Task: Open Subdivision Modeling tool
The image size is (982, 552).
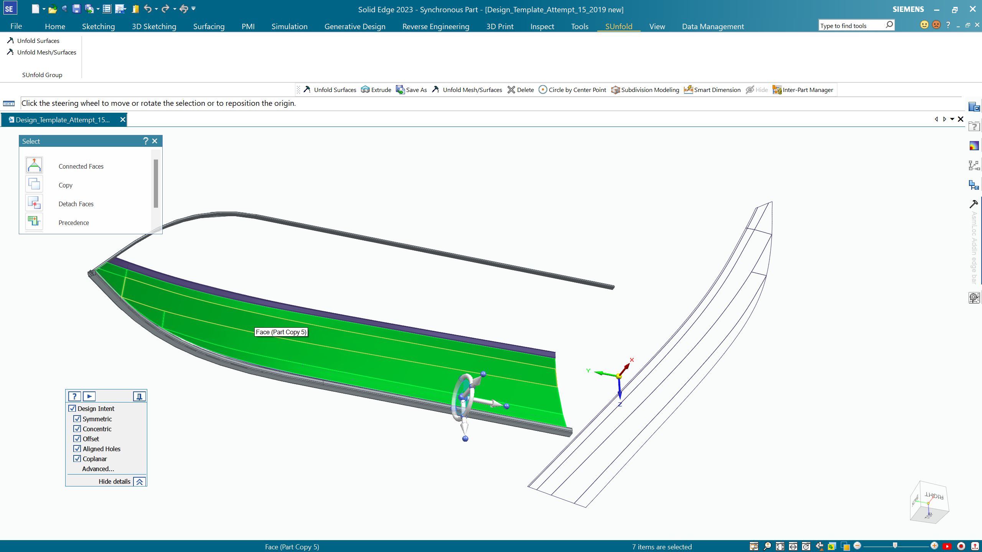Action: 645,90
